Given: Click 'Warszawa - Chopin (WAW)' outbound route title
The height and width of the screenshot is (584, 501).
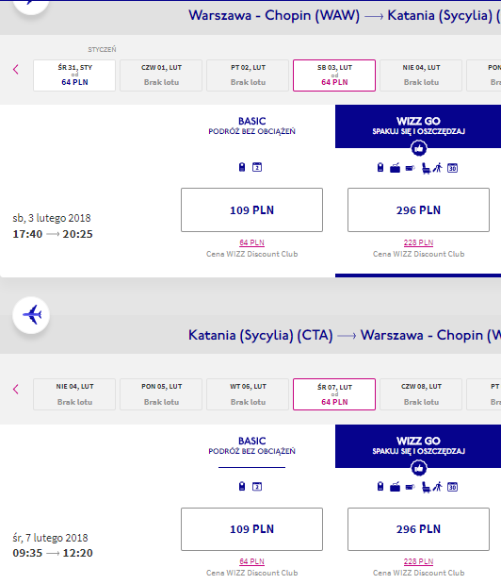Looking at the screenshot, I should coord(274,15).
